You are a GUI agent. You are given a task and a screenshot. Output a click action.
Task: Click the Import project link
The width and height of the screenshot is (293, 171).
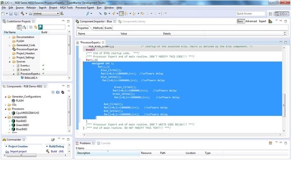(18, 152)
